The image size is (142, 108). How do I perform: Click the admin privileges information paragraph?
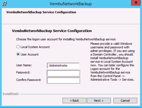[113, 62]
